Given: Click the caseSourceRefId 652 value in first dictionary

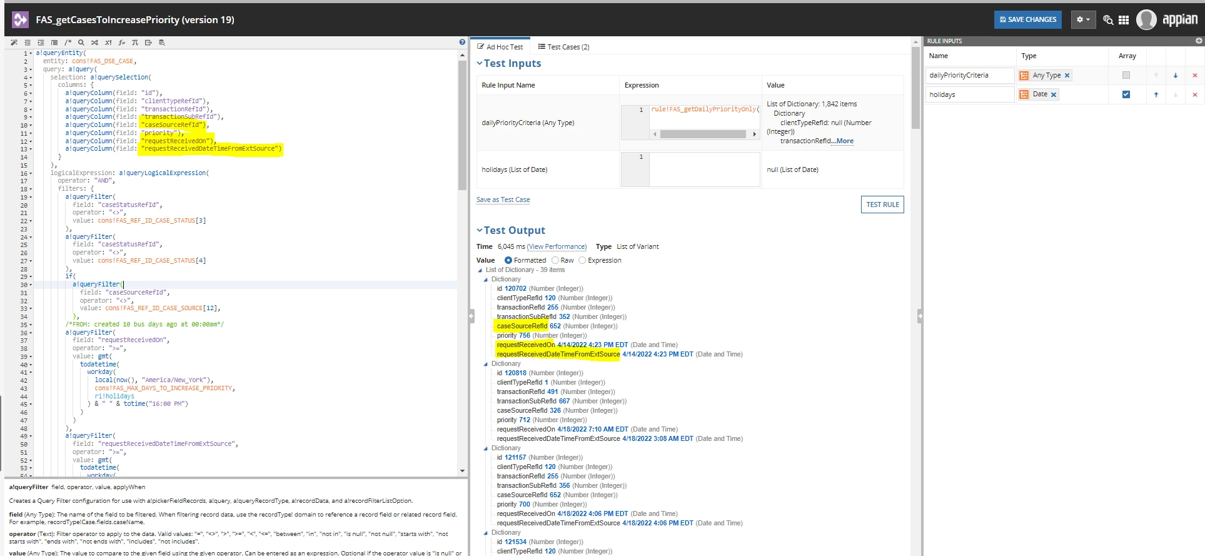Looking at the screenshot, I should pos(555,326).
